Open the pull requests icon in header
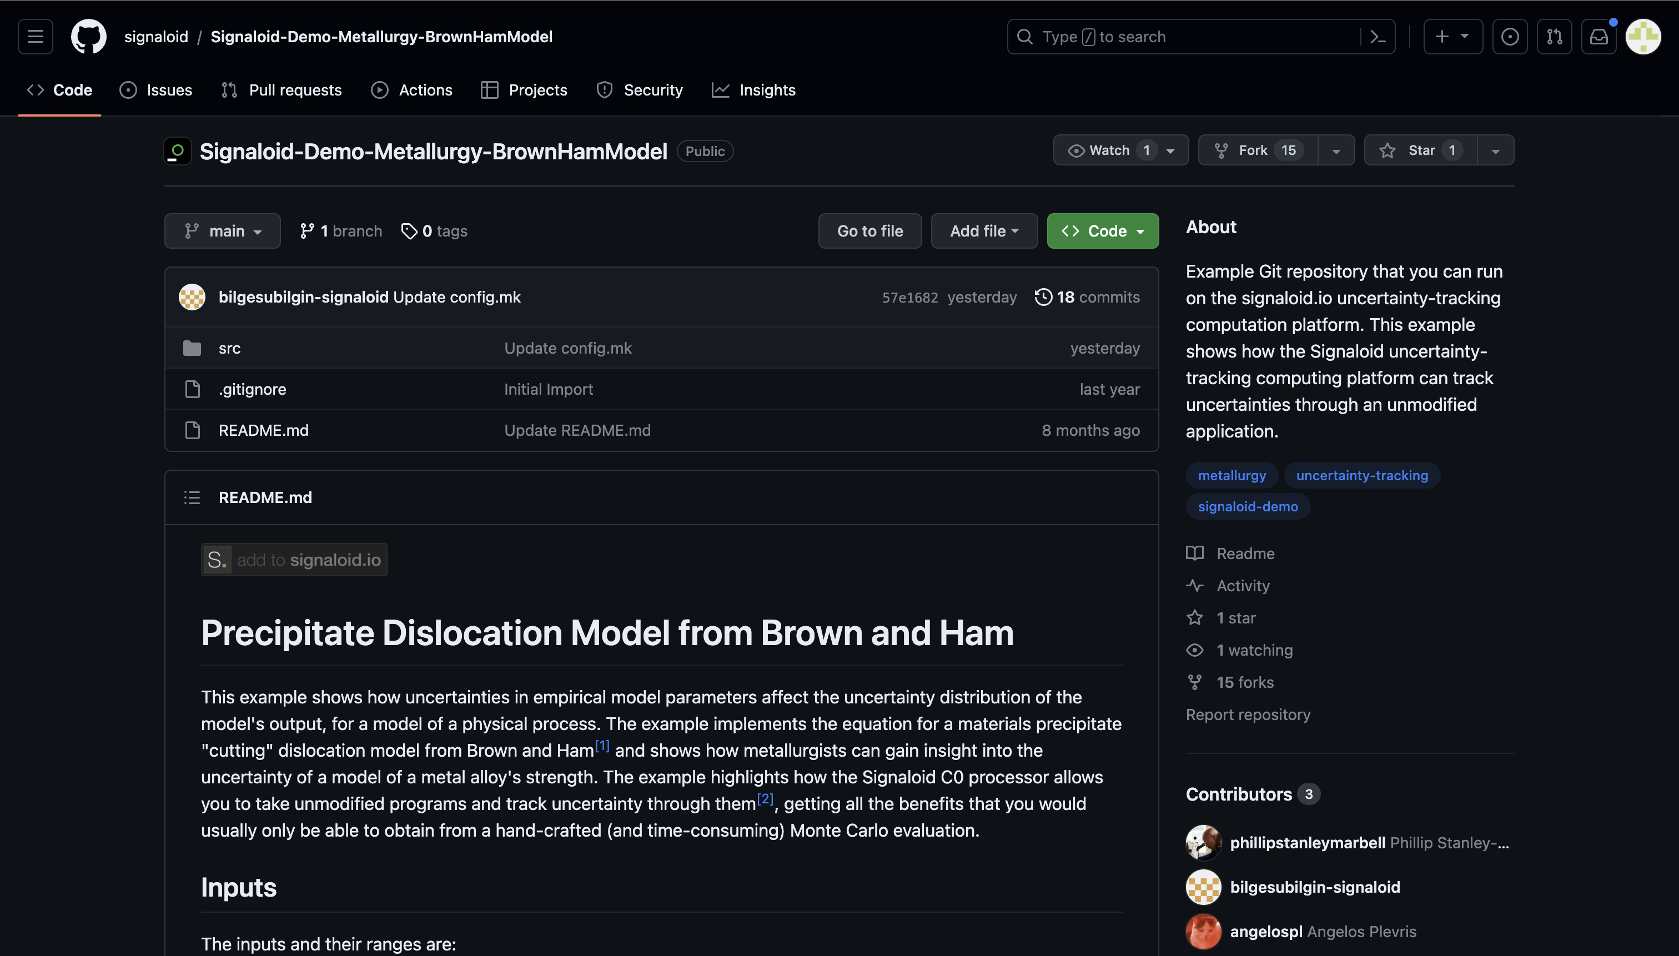Screen dimensions: 1679x956 click(x=1554, y=37)
